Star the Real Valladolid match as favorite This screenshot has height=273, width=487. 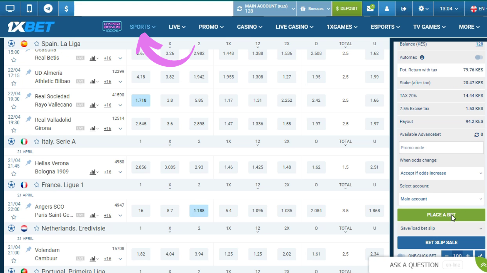(x=14, y=130)
